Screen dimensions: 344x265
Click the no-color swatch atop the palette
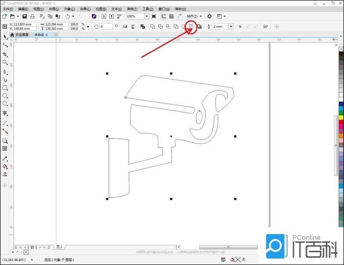pos(341,49)
